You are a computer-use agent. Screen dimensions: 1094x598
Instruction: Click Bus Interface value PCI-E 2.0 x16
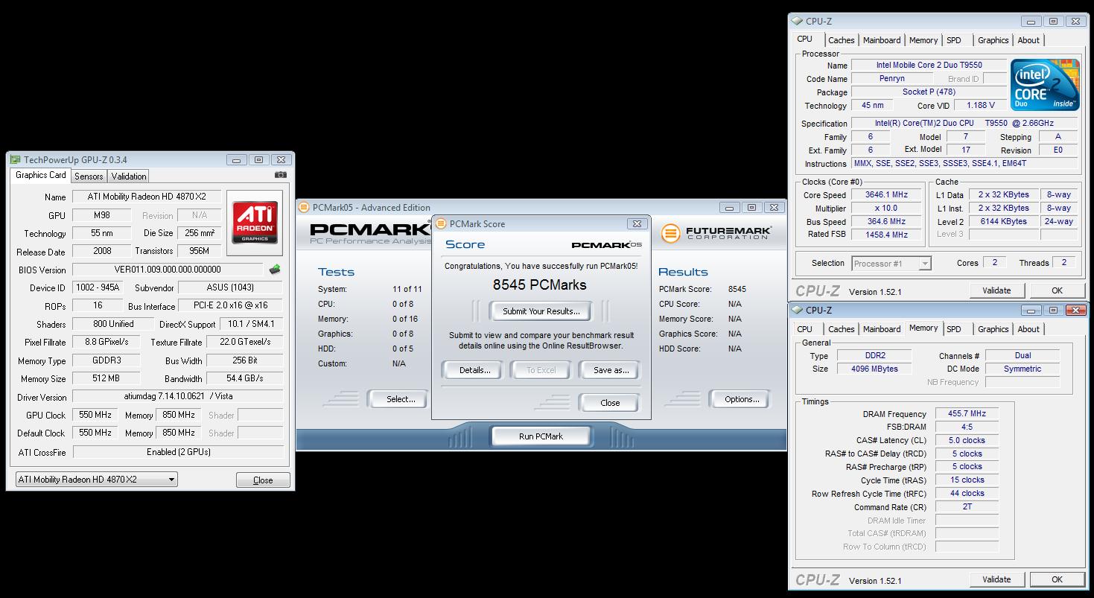(231, 306)
